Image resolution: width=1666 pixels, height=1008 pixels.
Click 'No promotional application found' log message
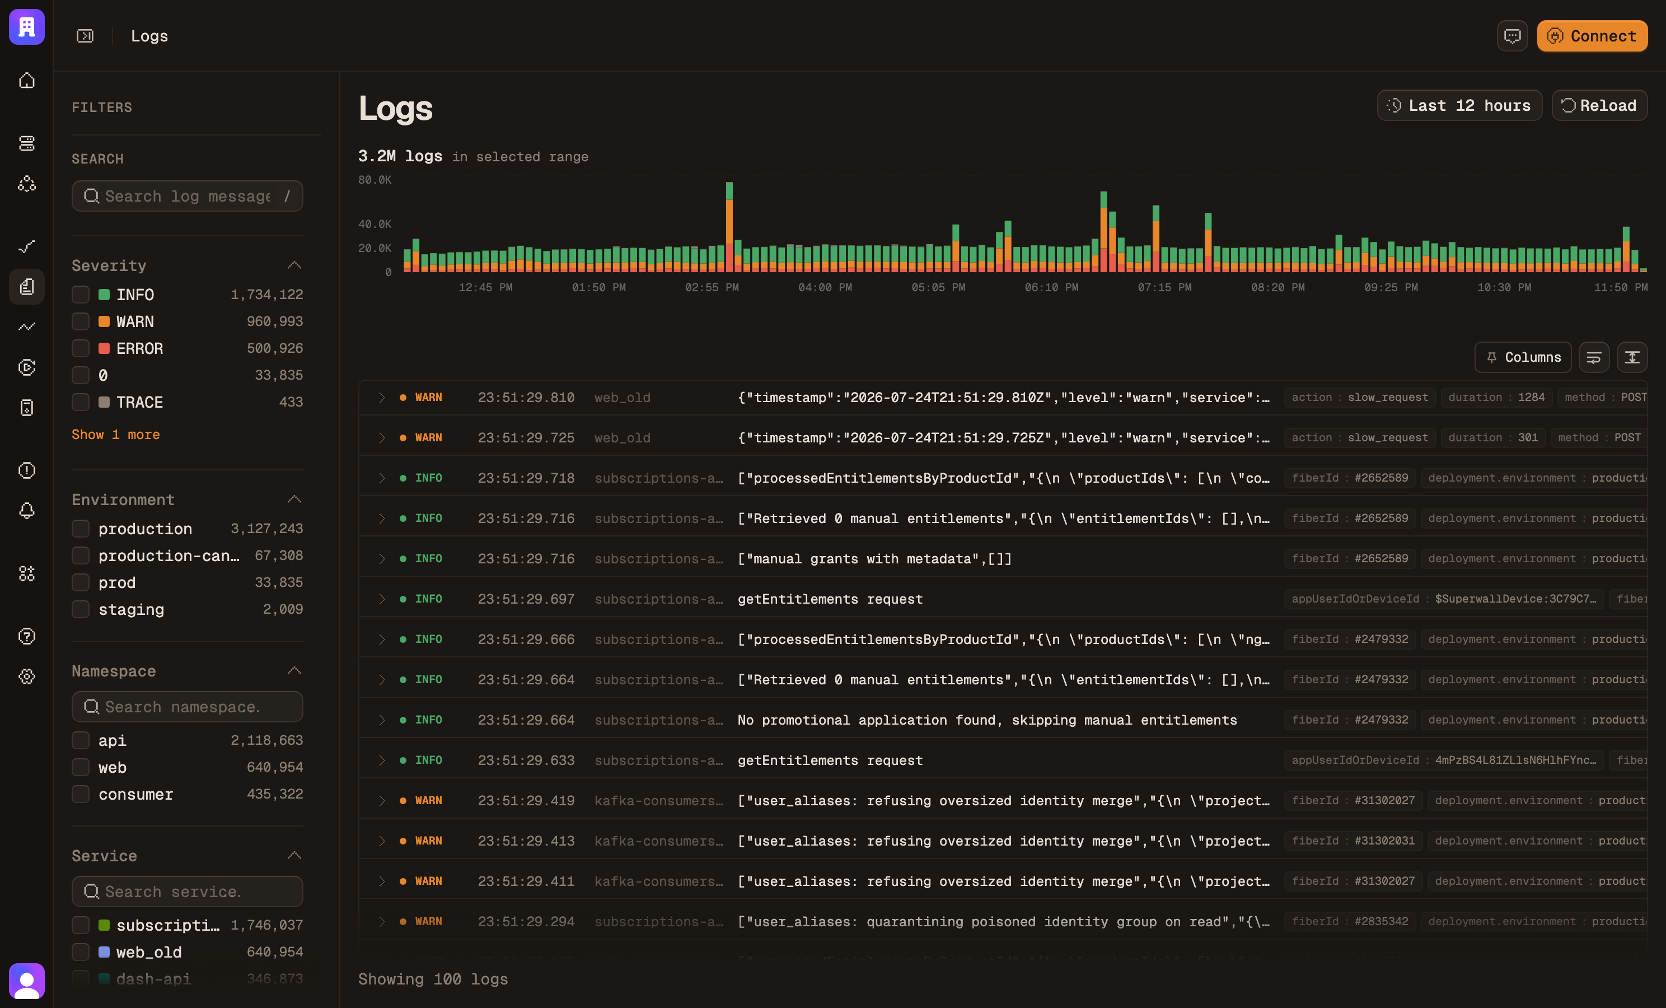pyautogui.click(x=987, y=720)
